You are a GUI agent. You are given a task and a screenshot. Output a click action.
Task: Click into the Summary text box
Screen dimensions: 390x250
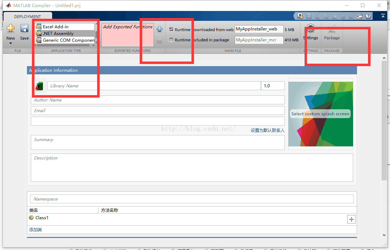coord(158,143)
